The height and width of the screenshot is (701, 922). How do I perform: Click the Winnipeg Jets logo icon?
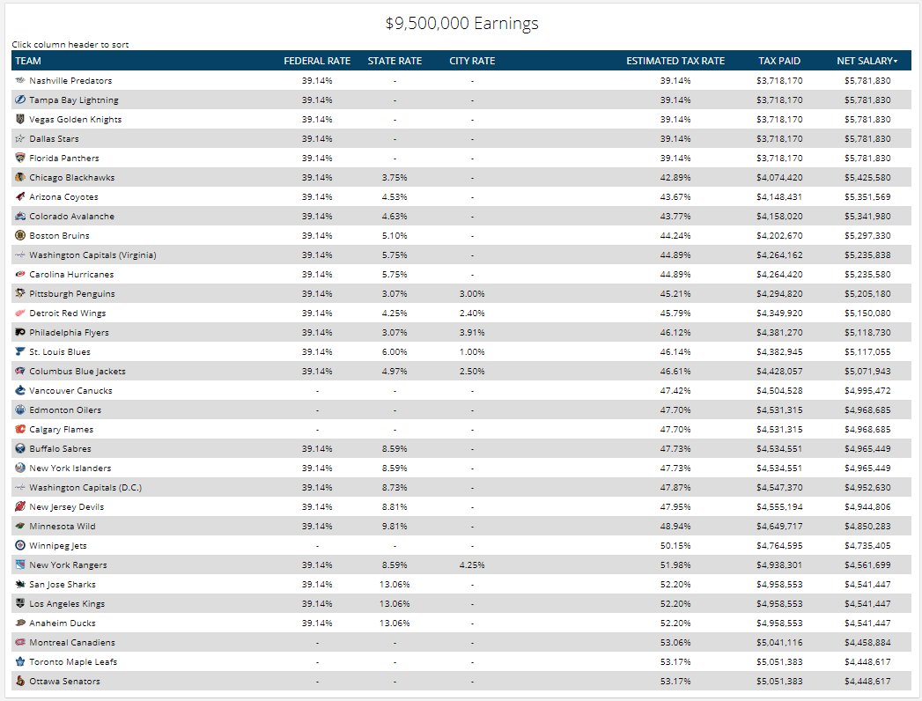click(20, 545)
